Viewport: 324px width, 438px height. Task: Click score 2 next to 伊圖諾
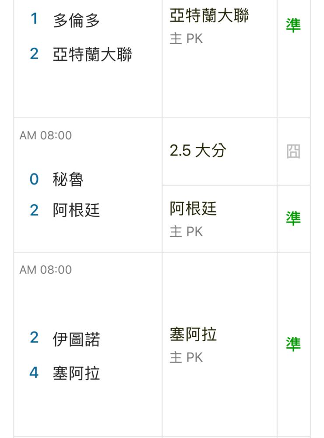point(34,337)
